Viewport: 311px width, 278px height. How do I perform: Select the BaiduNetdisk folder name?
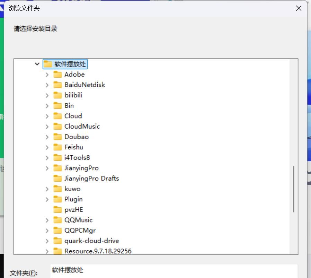pos(85,85)
